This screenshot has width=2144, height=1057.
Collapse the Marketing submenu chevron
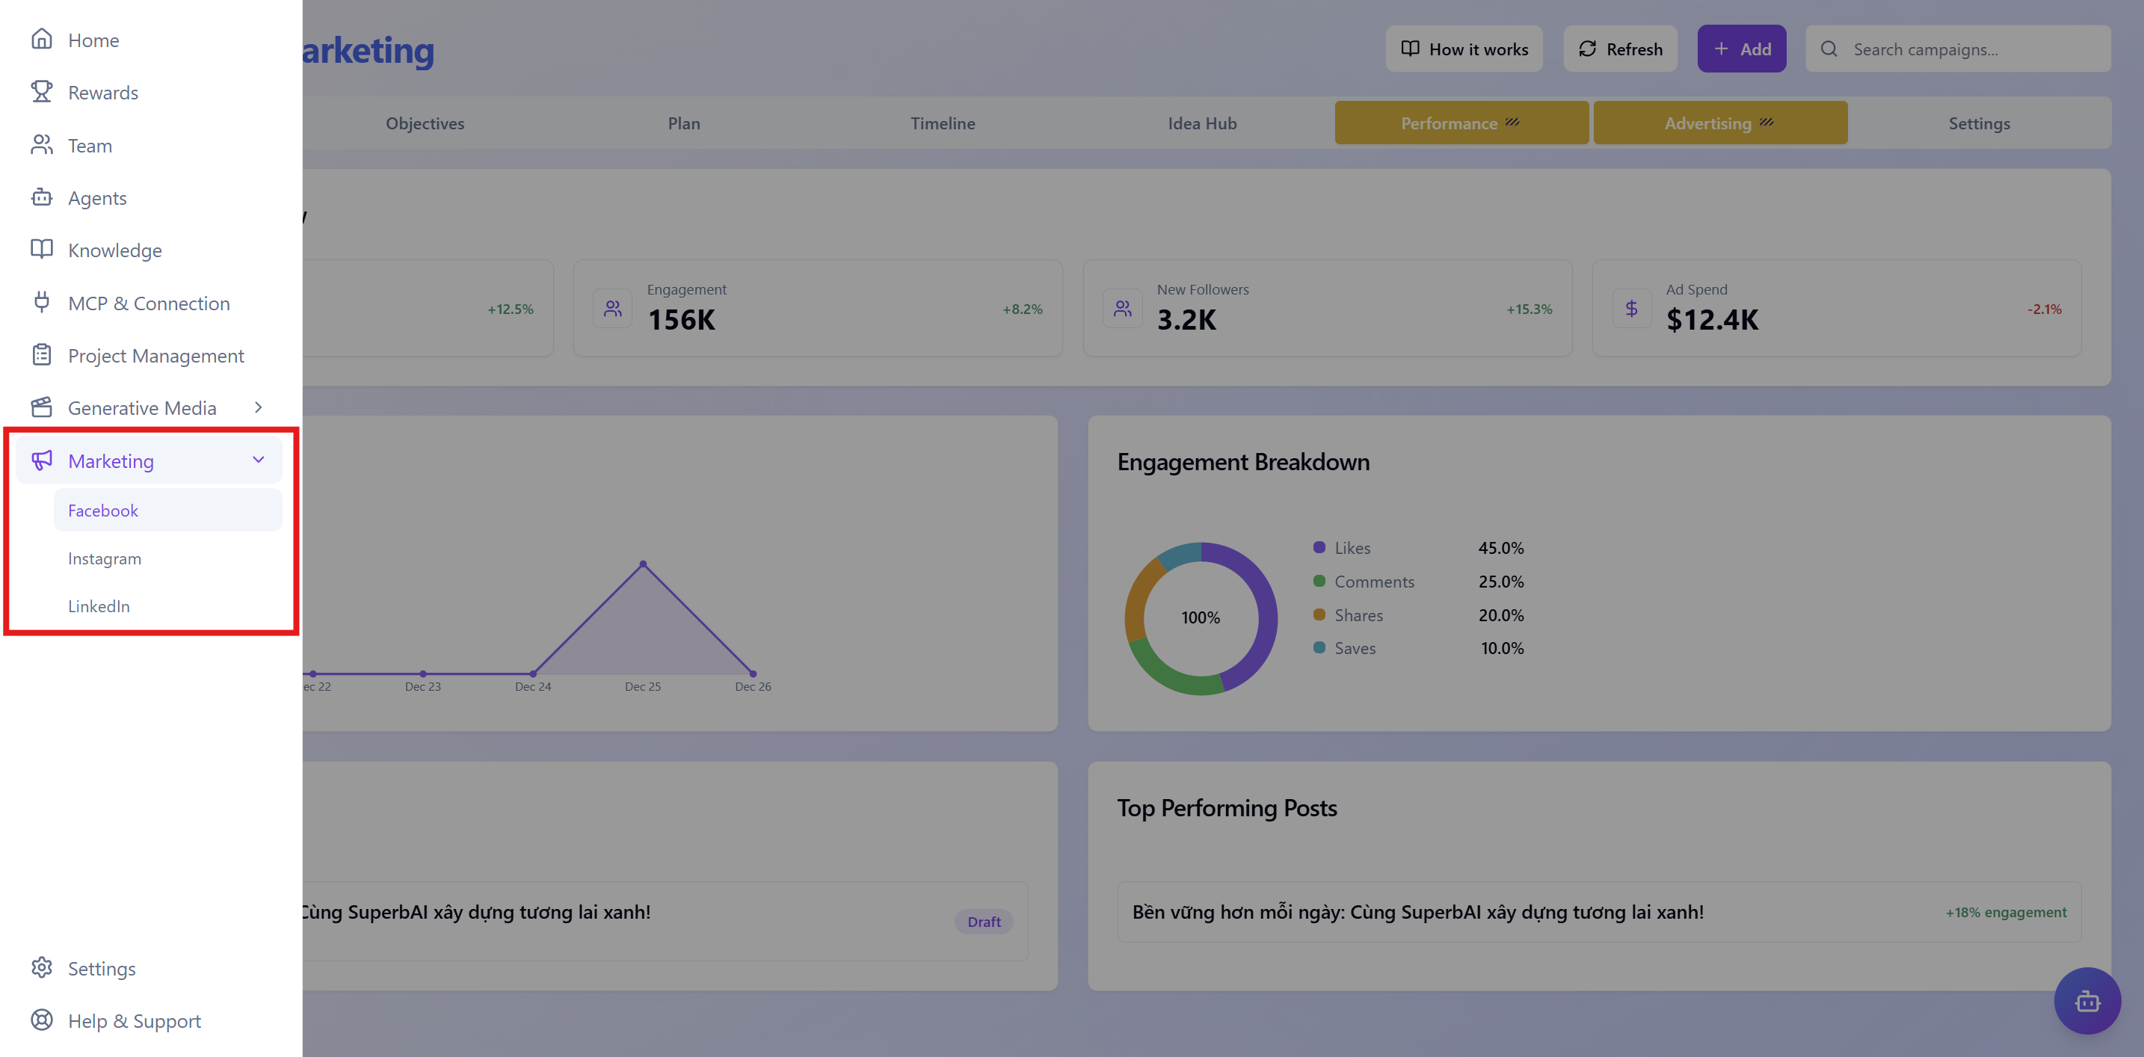[258, 460]
